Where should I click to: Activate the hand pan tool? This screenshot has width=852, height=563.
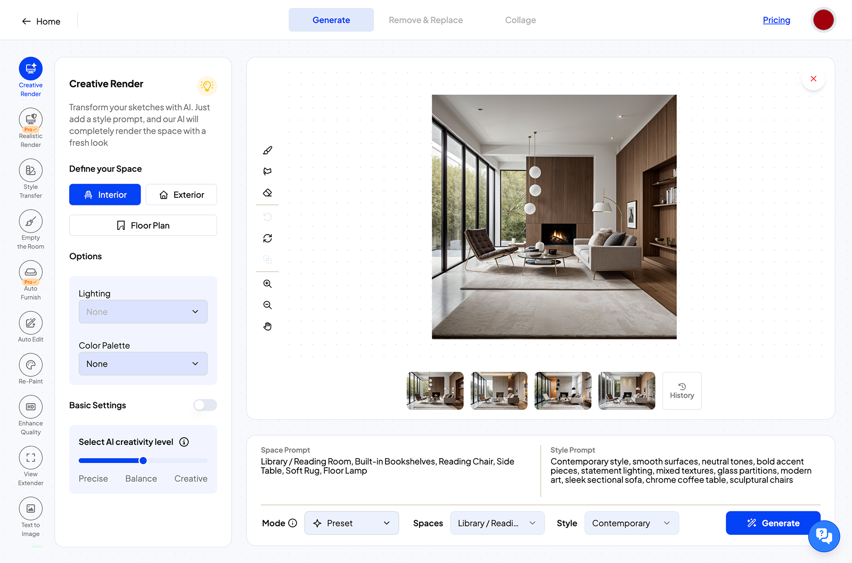pyautogui.click(x=267, y=326)
